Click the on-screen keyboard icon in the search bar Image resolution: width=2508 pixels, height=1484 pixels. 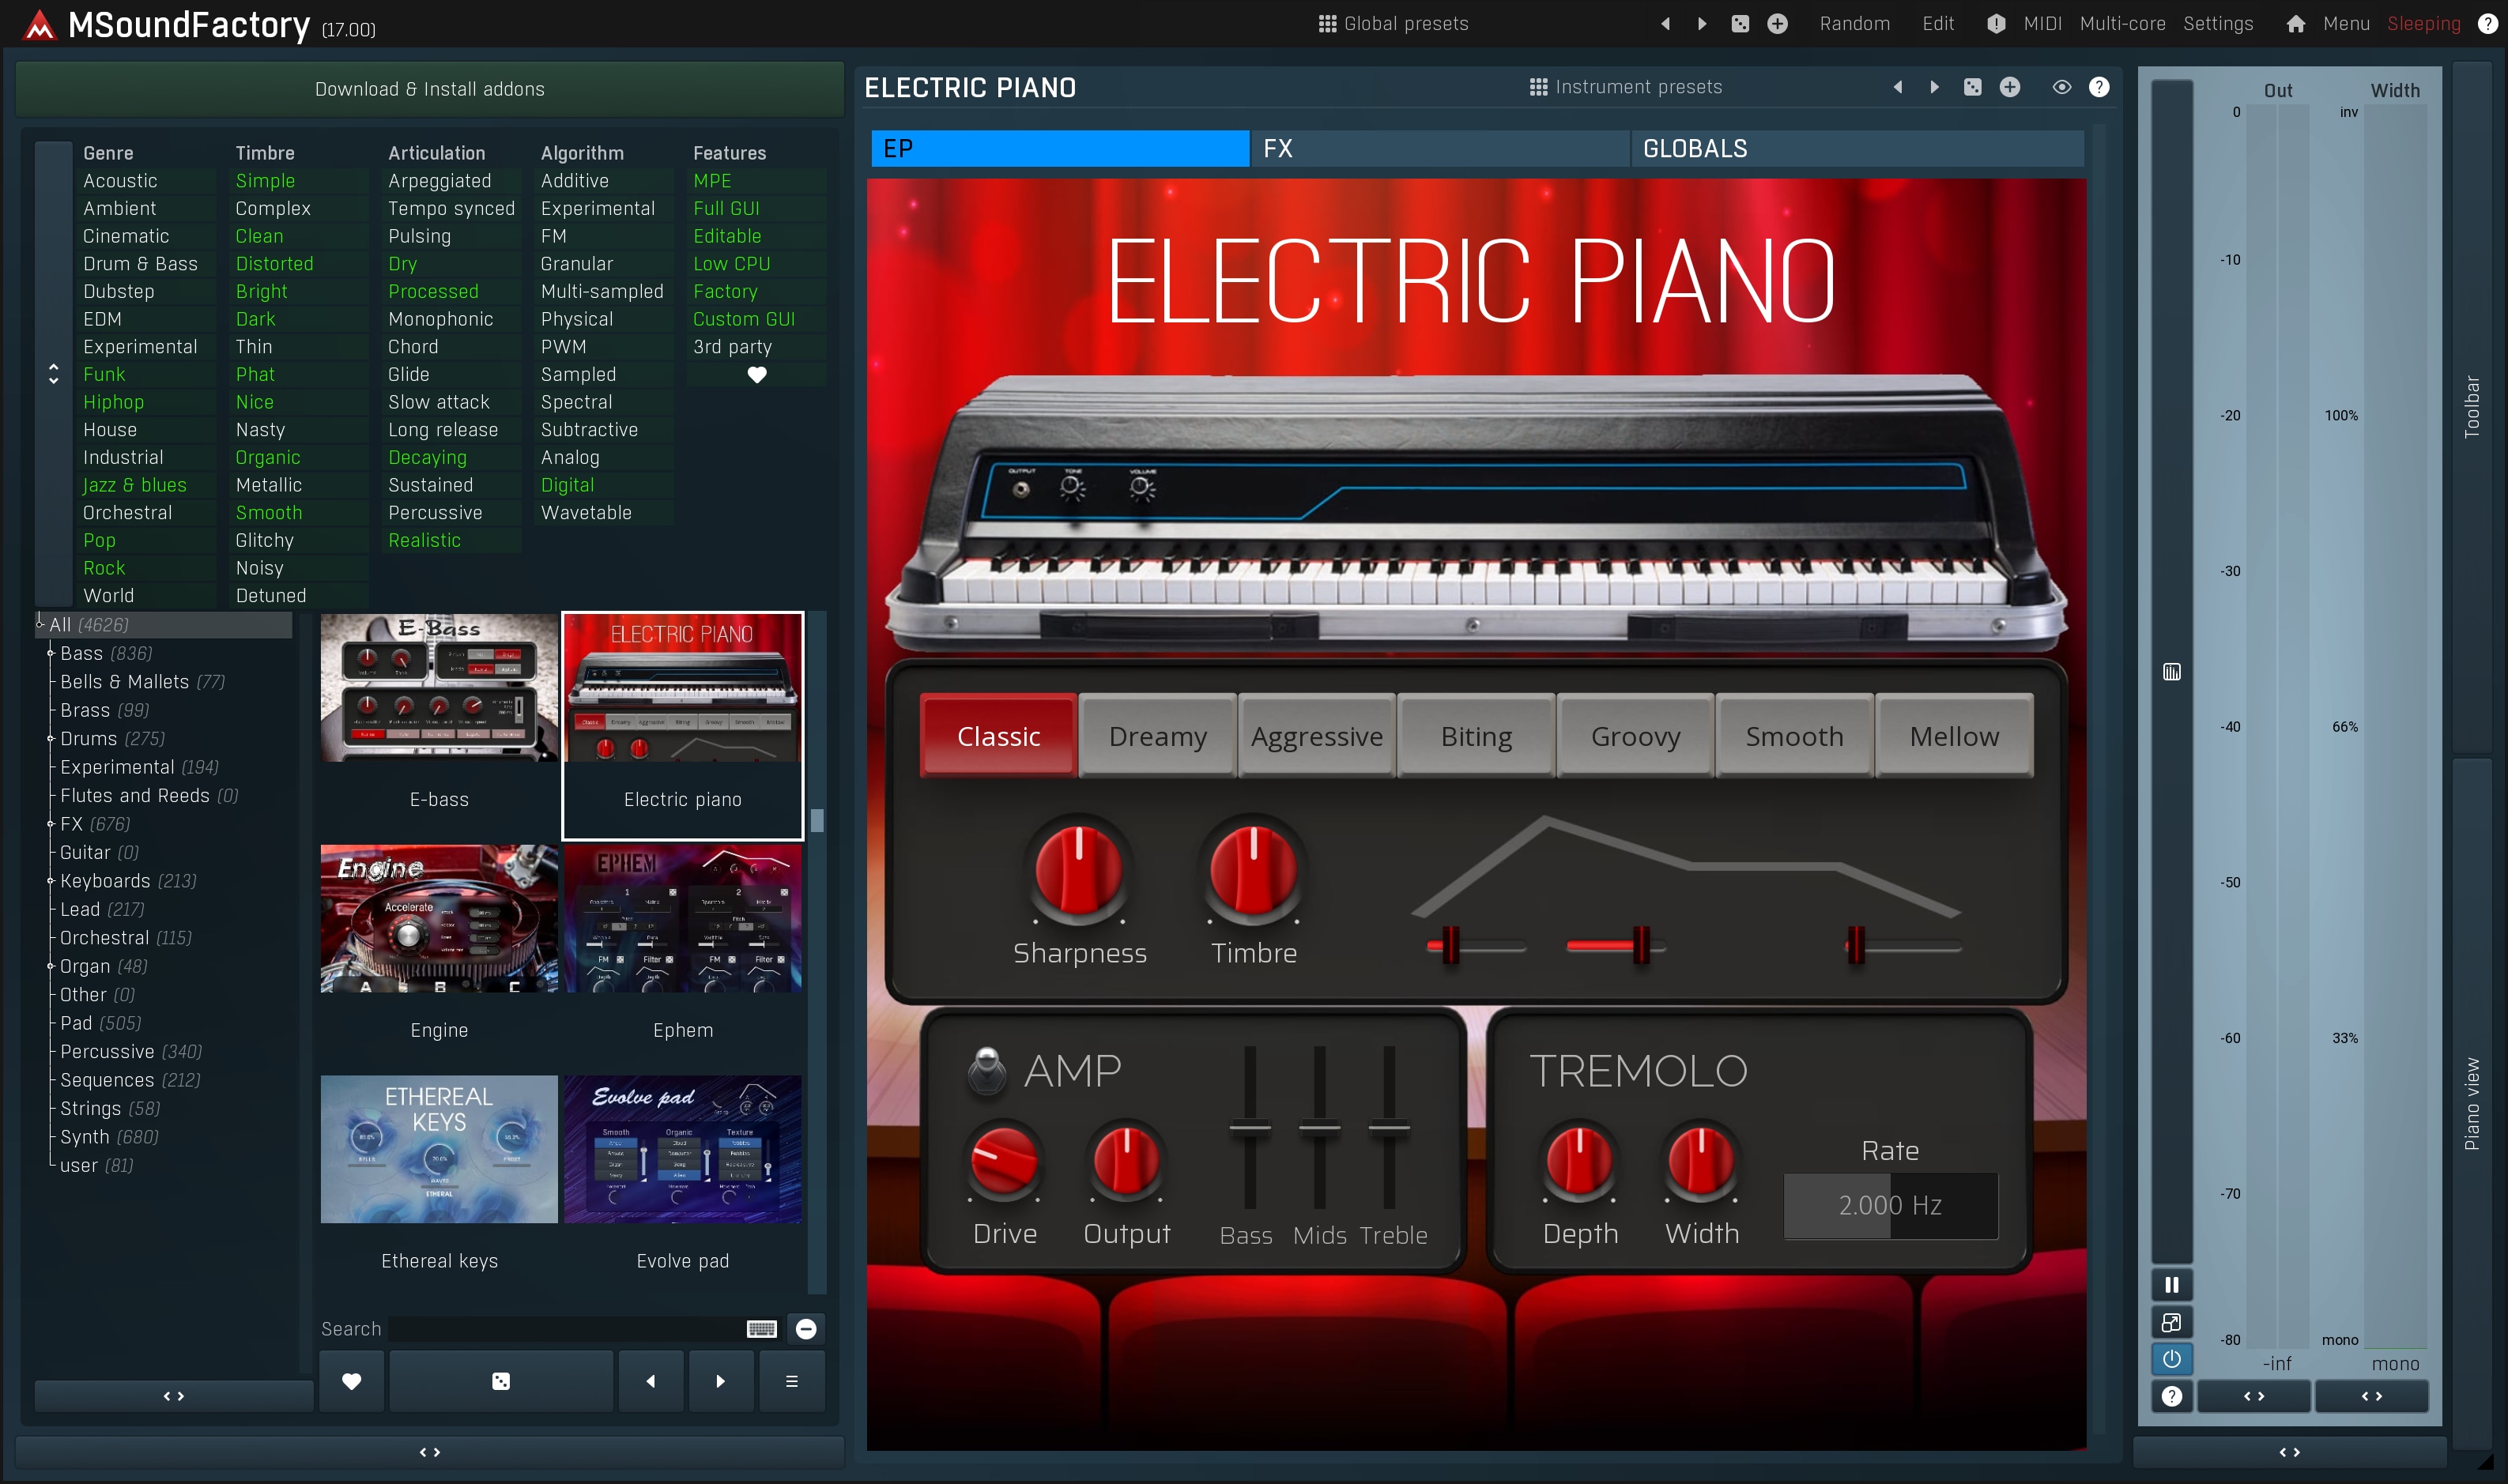[x=761, y=1329]
